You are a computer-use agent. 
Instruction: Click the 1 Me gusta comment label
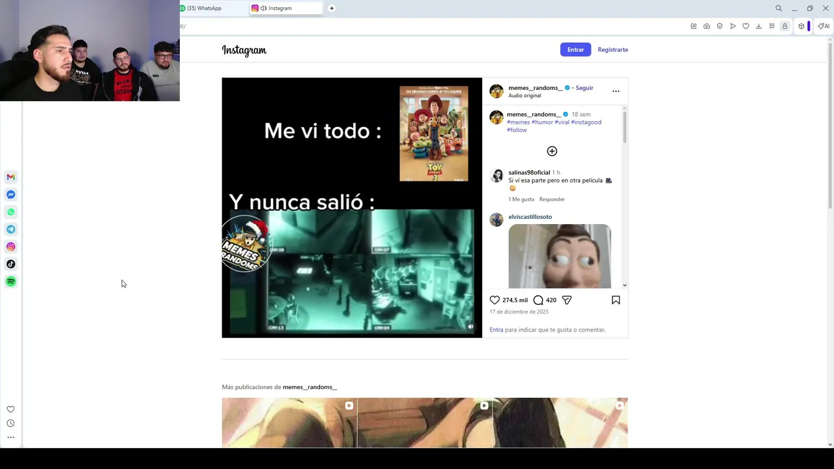click(x=521, y=199)
